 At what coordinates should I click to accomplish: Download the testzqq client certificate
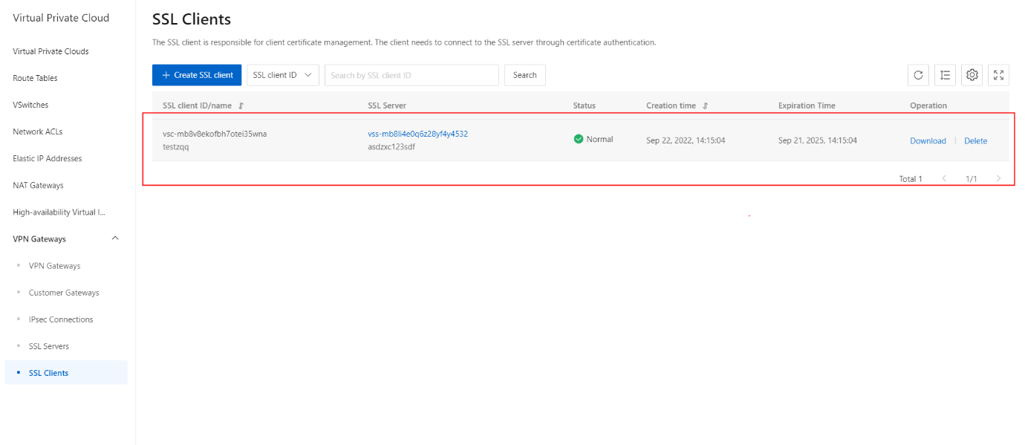pos(928,140)
